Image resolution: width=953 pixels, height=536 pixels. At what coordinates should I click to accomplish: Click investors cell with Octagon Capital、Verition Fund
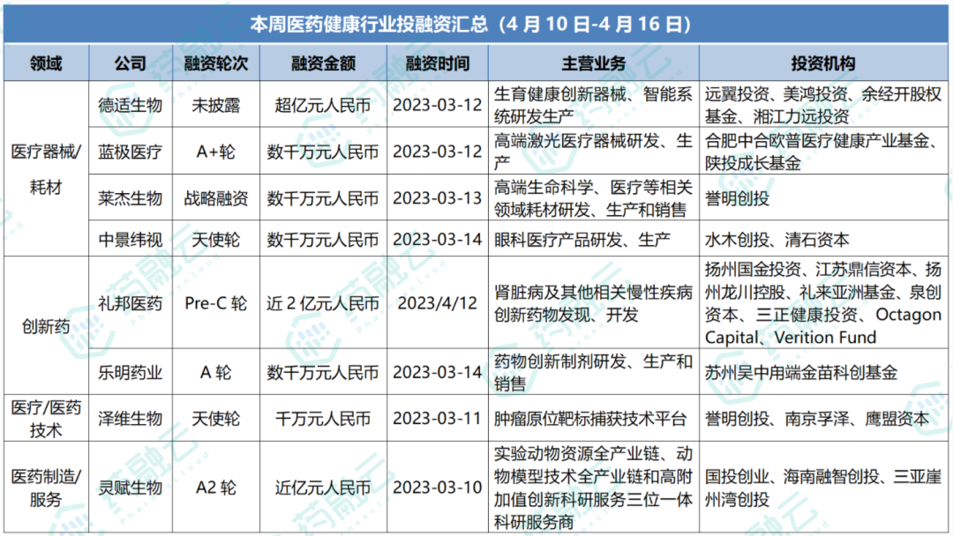[823, 303]
